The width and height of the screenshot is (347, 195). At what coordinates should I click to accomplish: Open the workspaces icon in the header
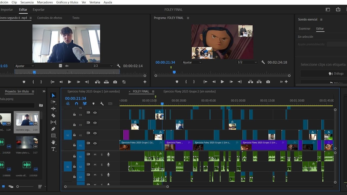(x=328, y=9)
